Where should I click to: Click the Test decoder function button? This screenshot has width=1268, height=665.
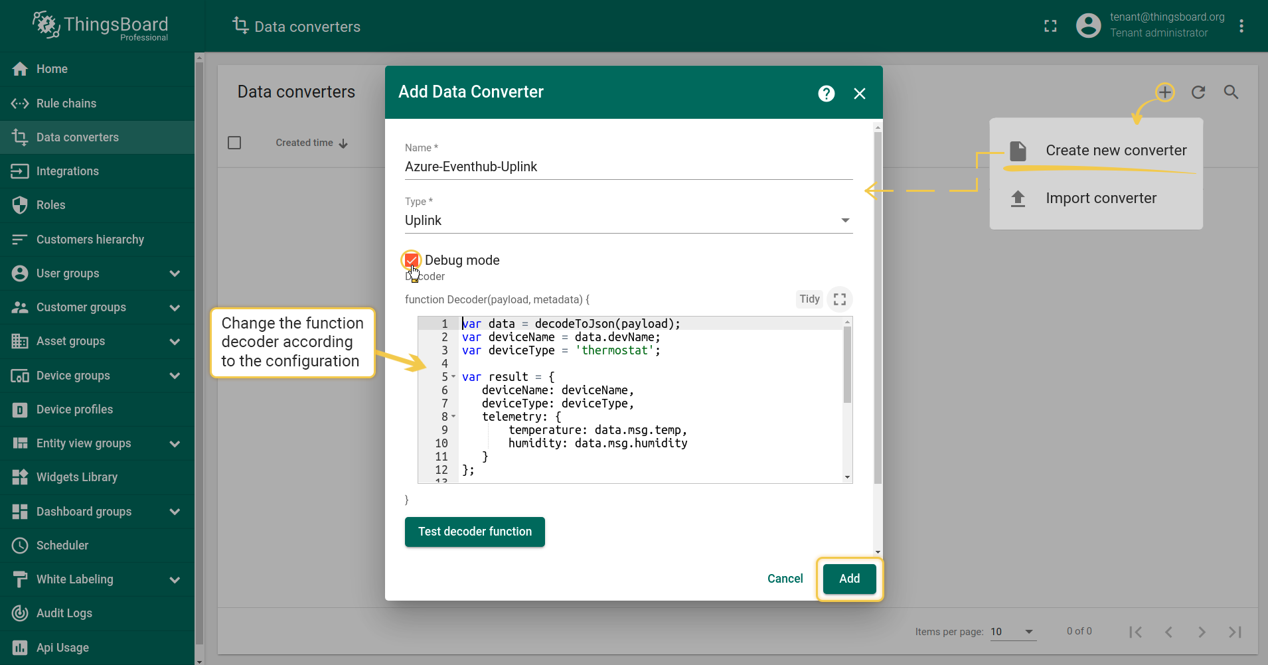tap(475, 532)
